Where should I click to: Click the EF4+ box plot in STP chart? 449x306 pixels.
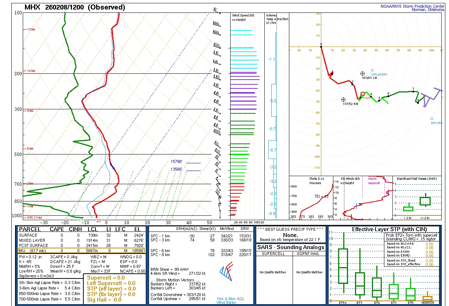click(343, 266)
